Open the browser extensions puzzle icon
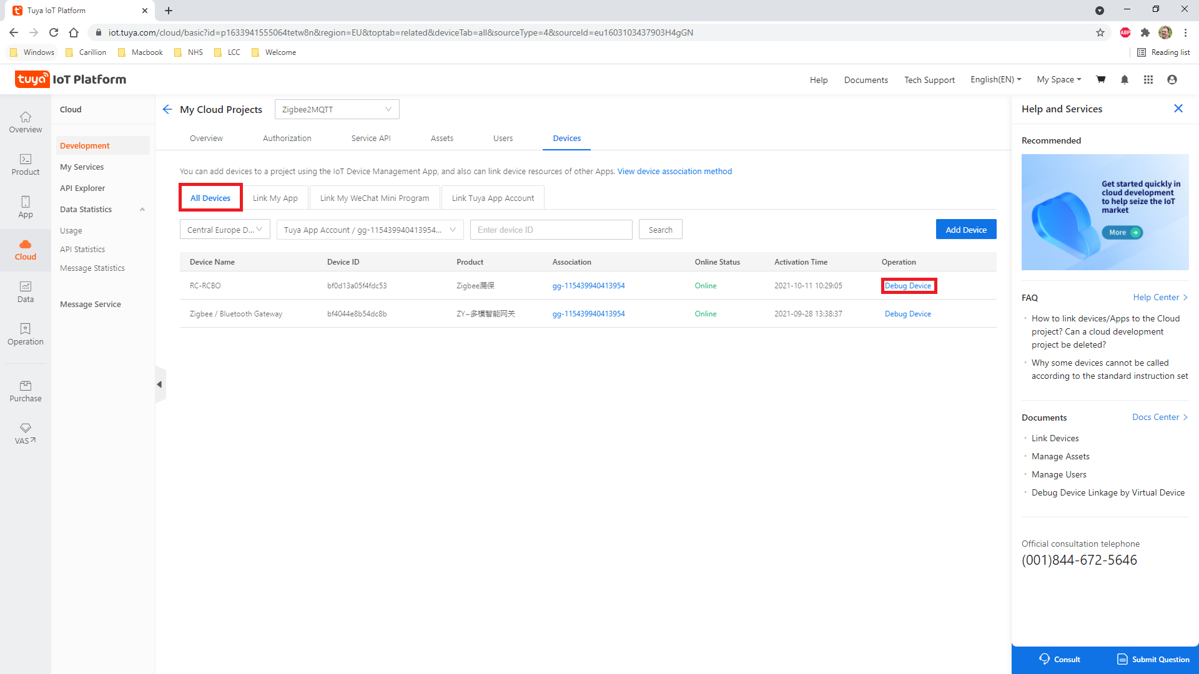Viewport: 1199px width, 674px height. pos(1145,32)
